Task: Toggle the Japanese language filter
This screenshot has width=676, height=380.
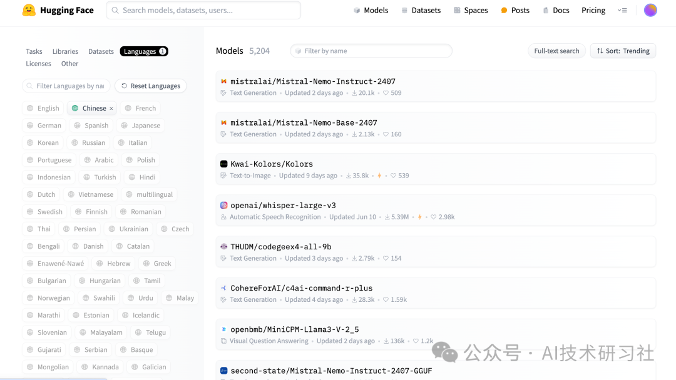Action: (x=141, y=125)
